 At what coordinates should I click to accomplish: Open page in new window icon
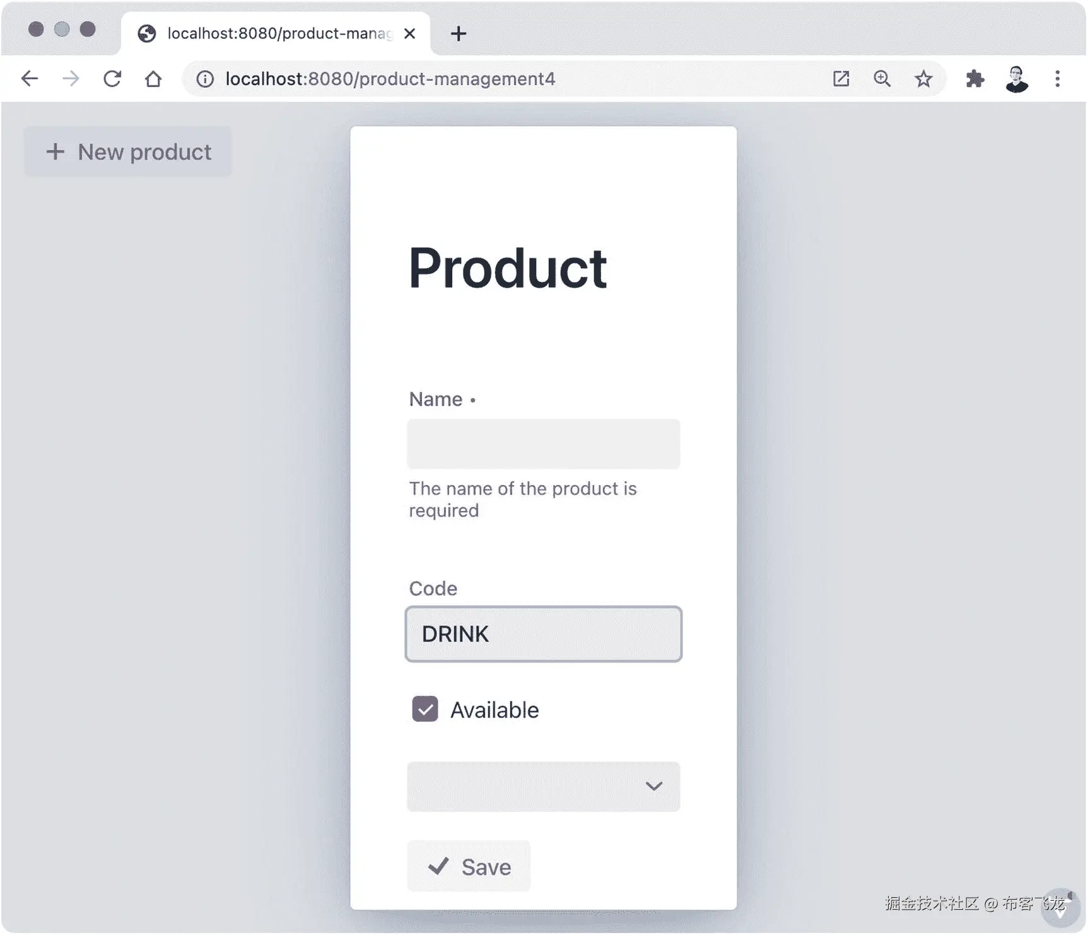(x=841, y=79)
